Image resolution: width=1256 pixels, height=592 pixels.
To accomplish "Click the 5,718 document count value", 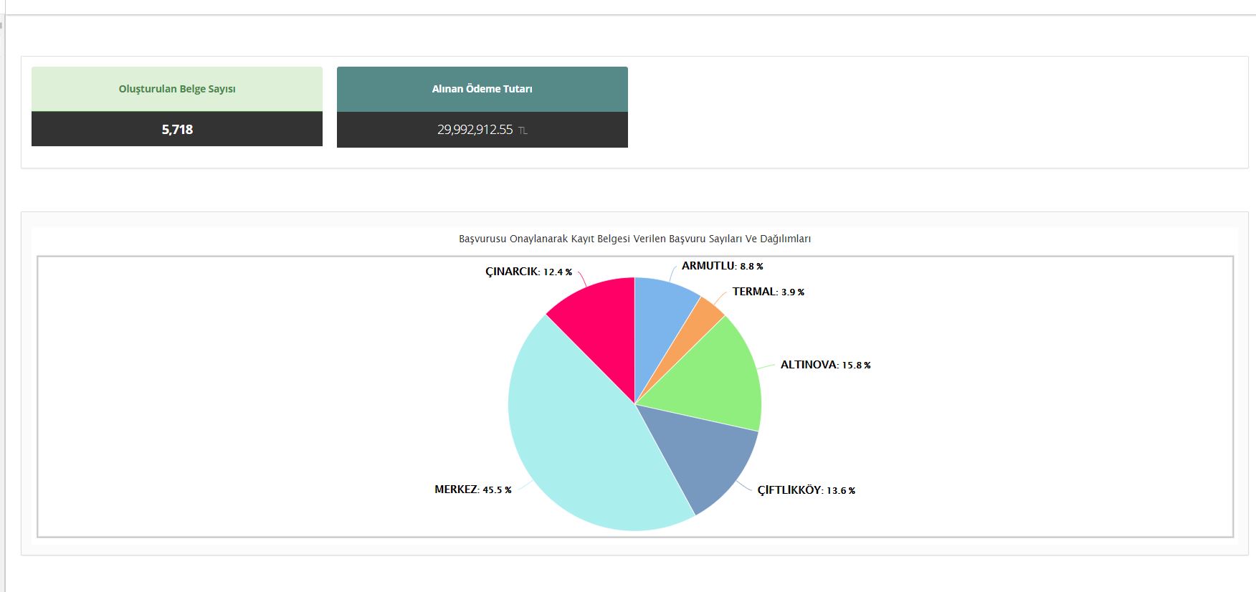I will tap(177, 130).
